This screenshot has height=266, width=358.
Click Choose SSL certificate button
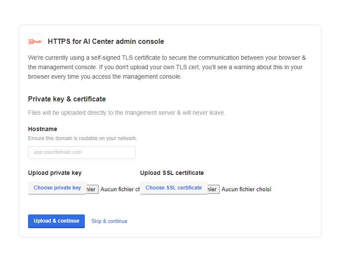click(x=174, y=188)
